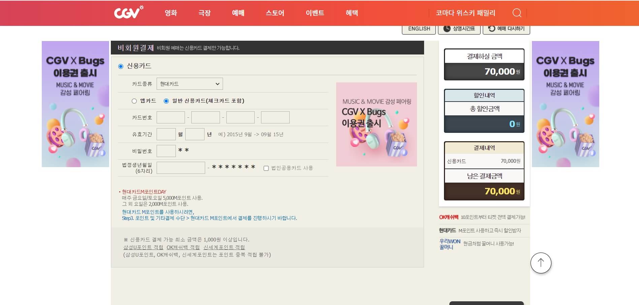Click the scroll-to-top arrow button
Image resolution: width=639 pixels, height=305 pixels.
541,263
